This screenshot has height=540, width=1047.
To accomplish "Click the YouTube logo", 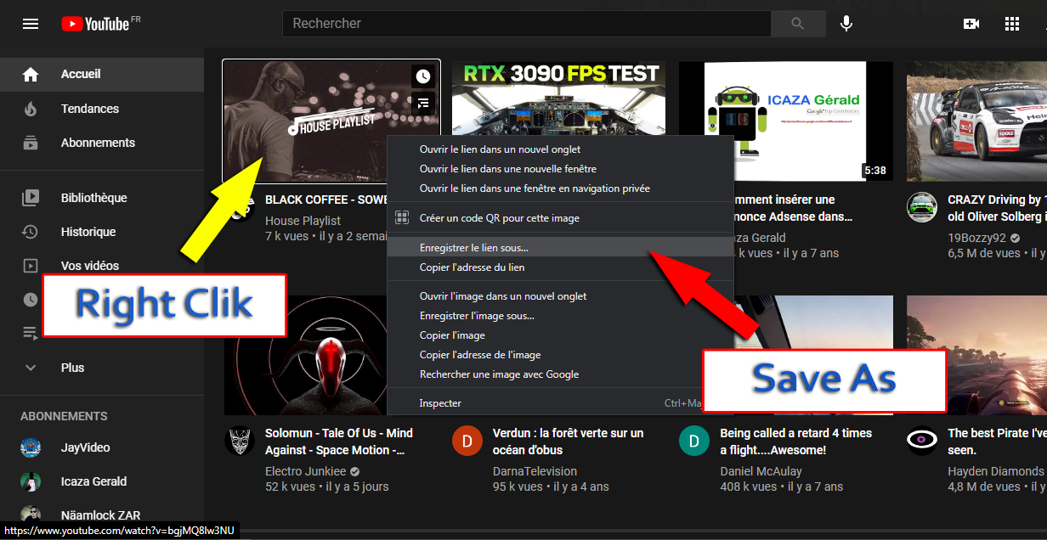I will point(95,24).
